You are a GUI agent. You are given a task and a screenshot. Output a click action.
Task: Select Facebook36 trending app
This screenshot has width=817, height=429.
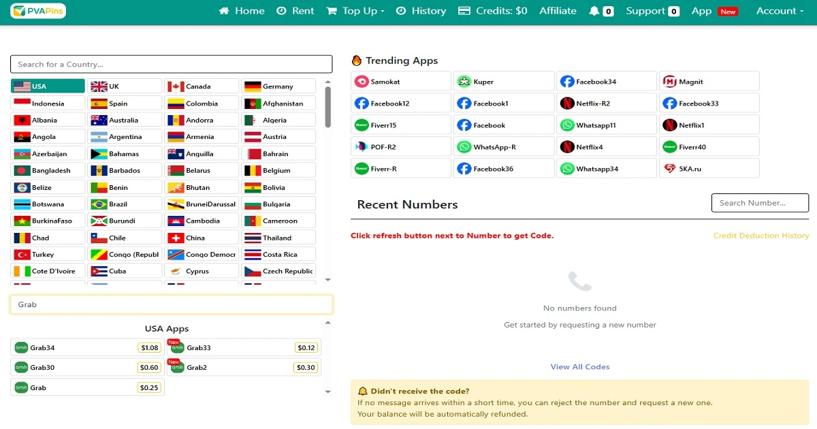pos(504,168)
